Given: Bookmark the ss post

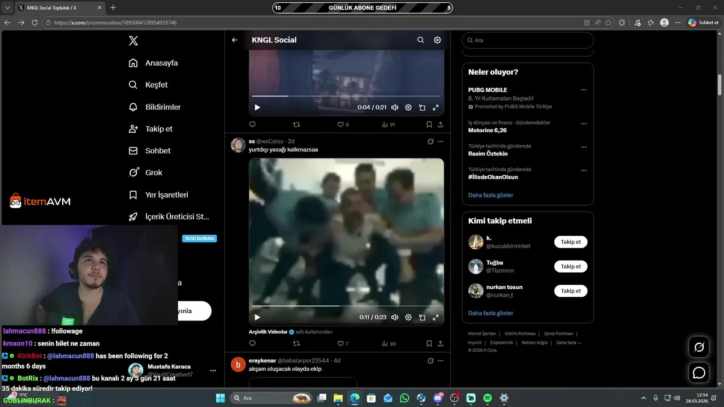Looking at the screenshot, I should click(429, 343).
